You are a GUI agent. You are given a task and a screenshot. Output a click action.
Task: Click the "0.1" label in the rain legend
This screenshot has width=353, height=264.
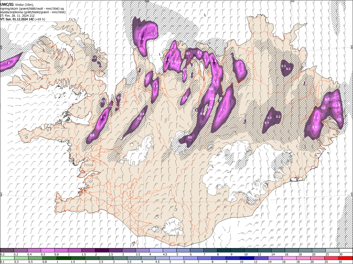(x=2, y=262)
